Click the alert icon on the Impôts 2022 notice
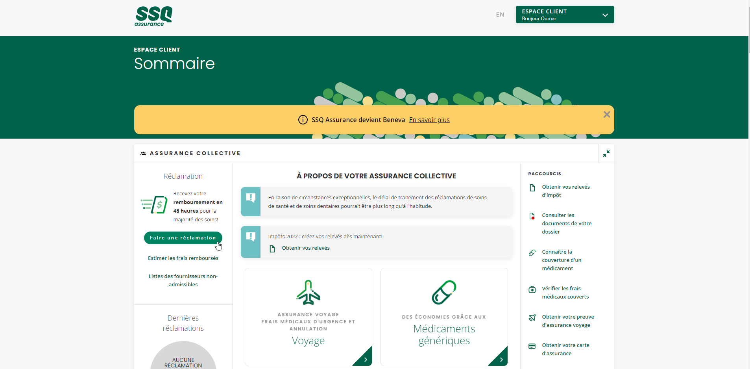Viewport: 750px width, 369px height. click(251, 236)
